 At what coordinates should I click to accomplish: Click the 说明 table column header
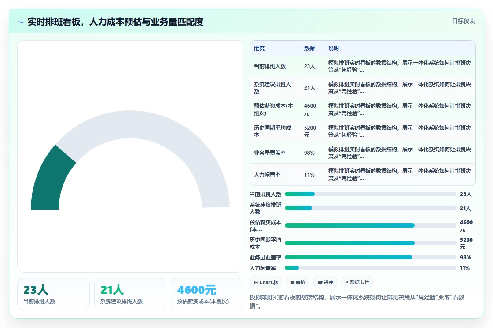[333, 48]
